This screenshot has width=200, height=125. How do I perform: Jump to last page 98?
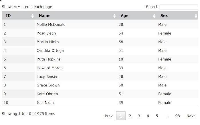177,116
